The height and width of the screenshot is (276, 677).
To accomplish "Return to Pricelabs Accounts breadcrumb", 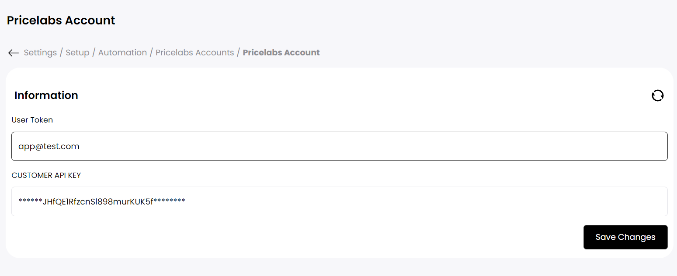I will [195, 53].
